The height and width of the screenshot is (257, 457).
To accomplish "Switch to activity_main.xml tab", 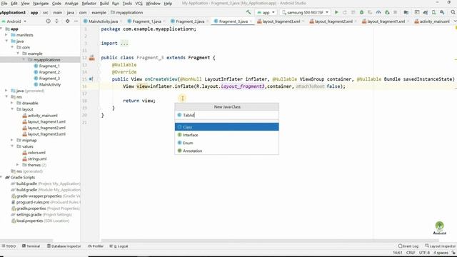I will 434,21.
